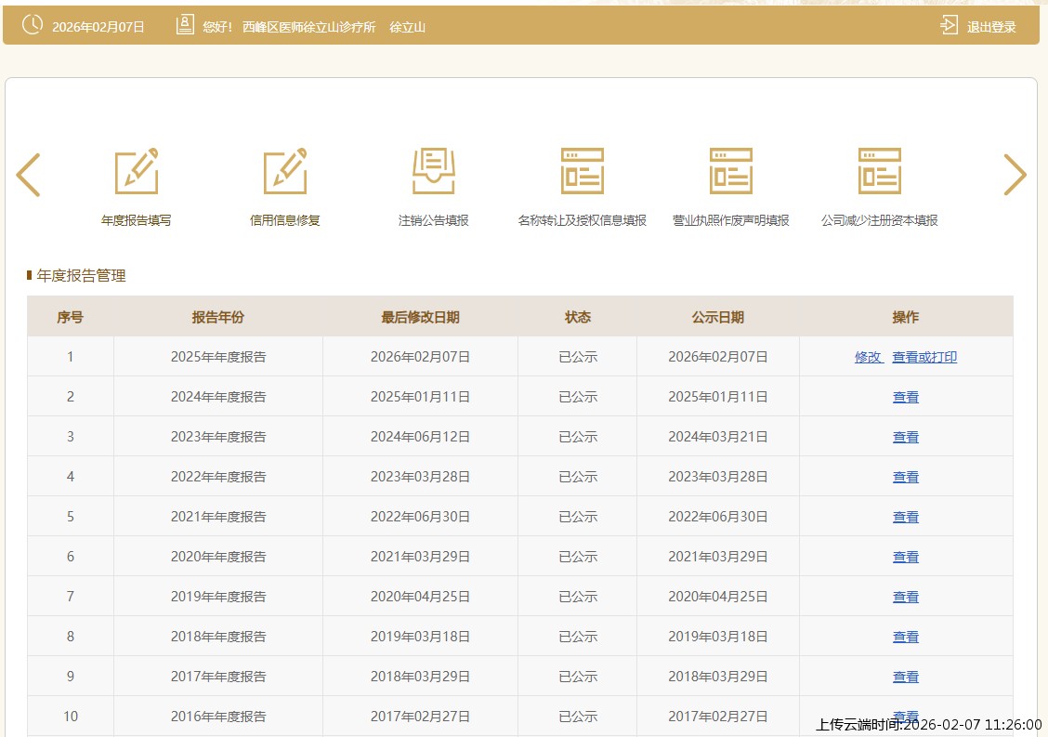View the 2023年年度报告 via 查看
This screenshot has height=737, width=1048.
(906, 437)
